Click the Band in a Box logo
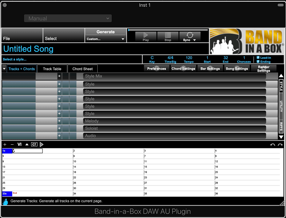 [x=247, y=41]
